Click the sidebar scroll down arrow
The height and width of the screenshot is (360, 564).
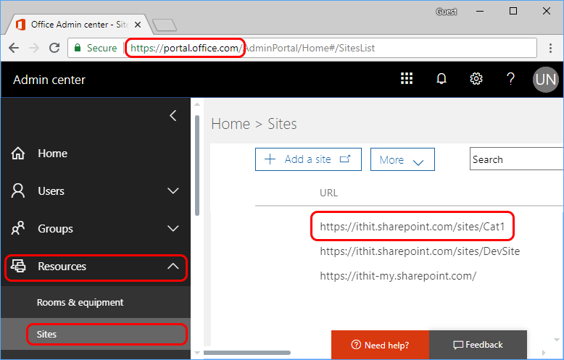(x=196, y=353)
